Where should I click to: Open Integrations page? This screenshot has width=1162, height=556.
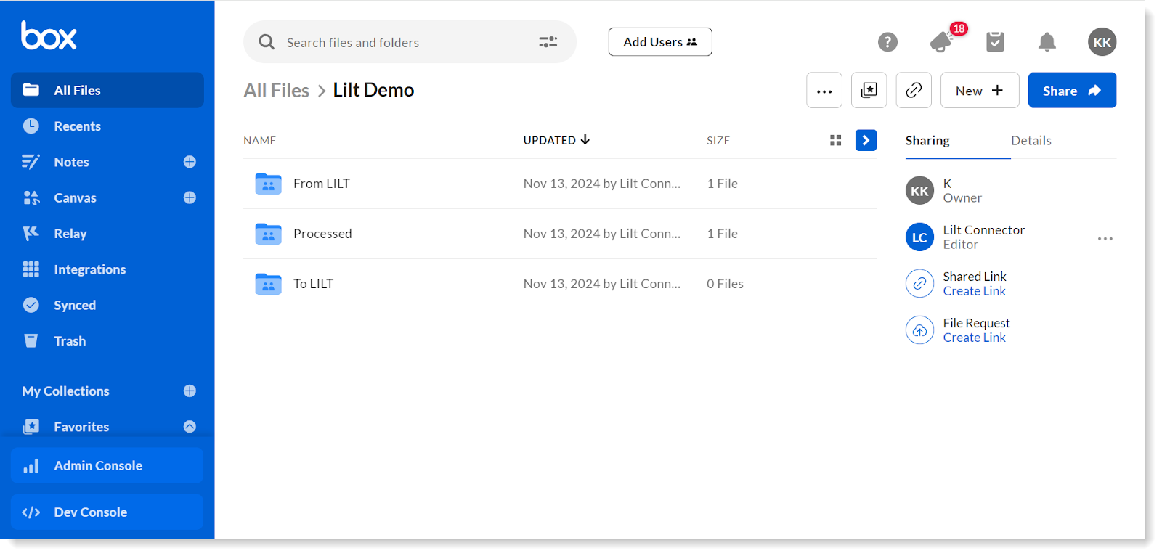click(89, 269)
